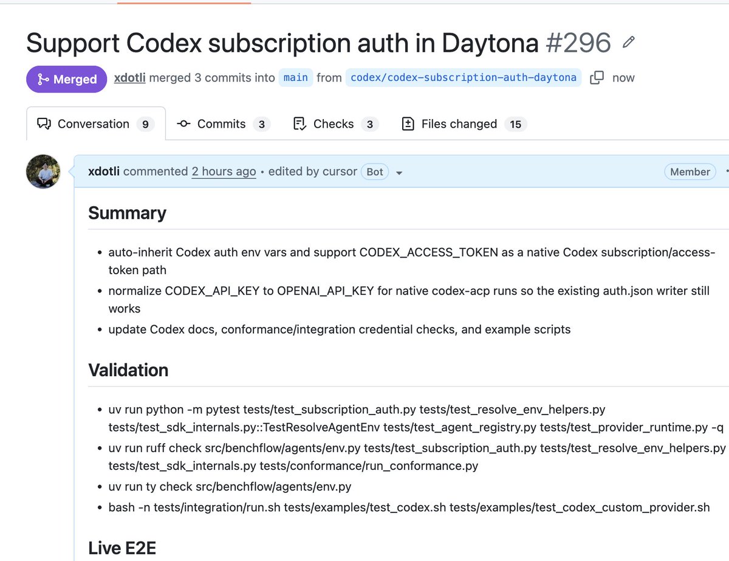
Task: Switch to the Commits tab
Action: click(x=223, y=124)
